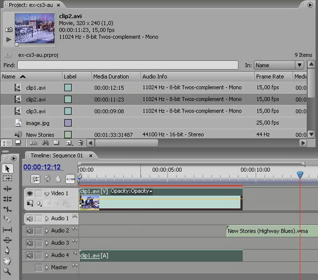Mute Audio 2 track speaker toggle
The height and width of the screenshot is (280, 318).
[x=30, y=231]
